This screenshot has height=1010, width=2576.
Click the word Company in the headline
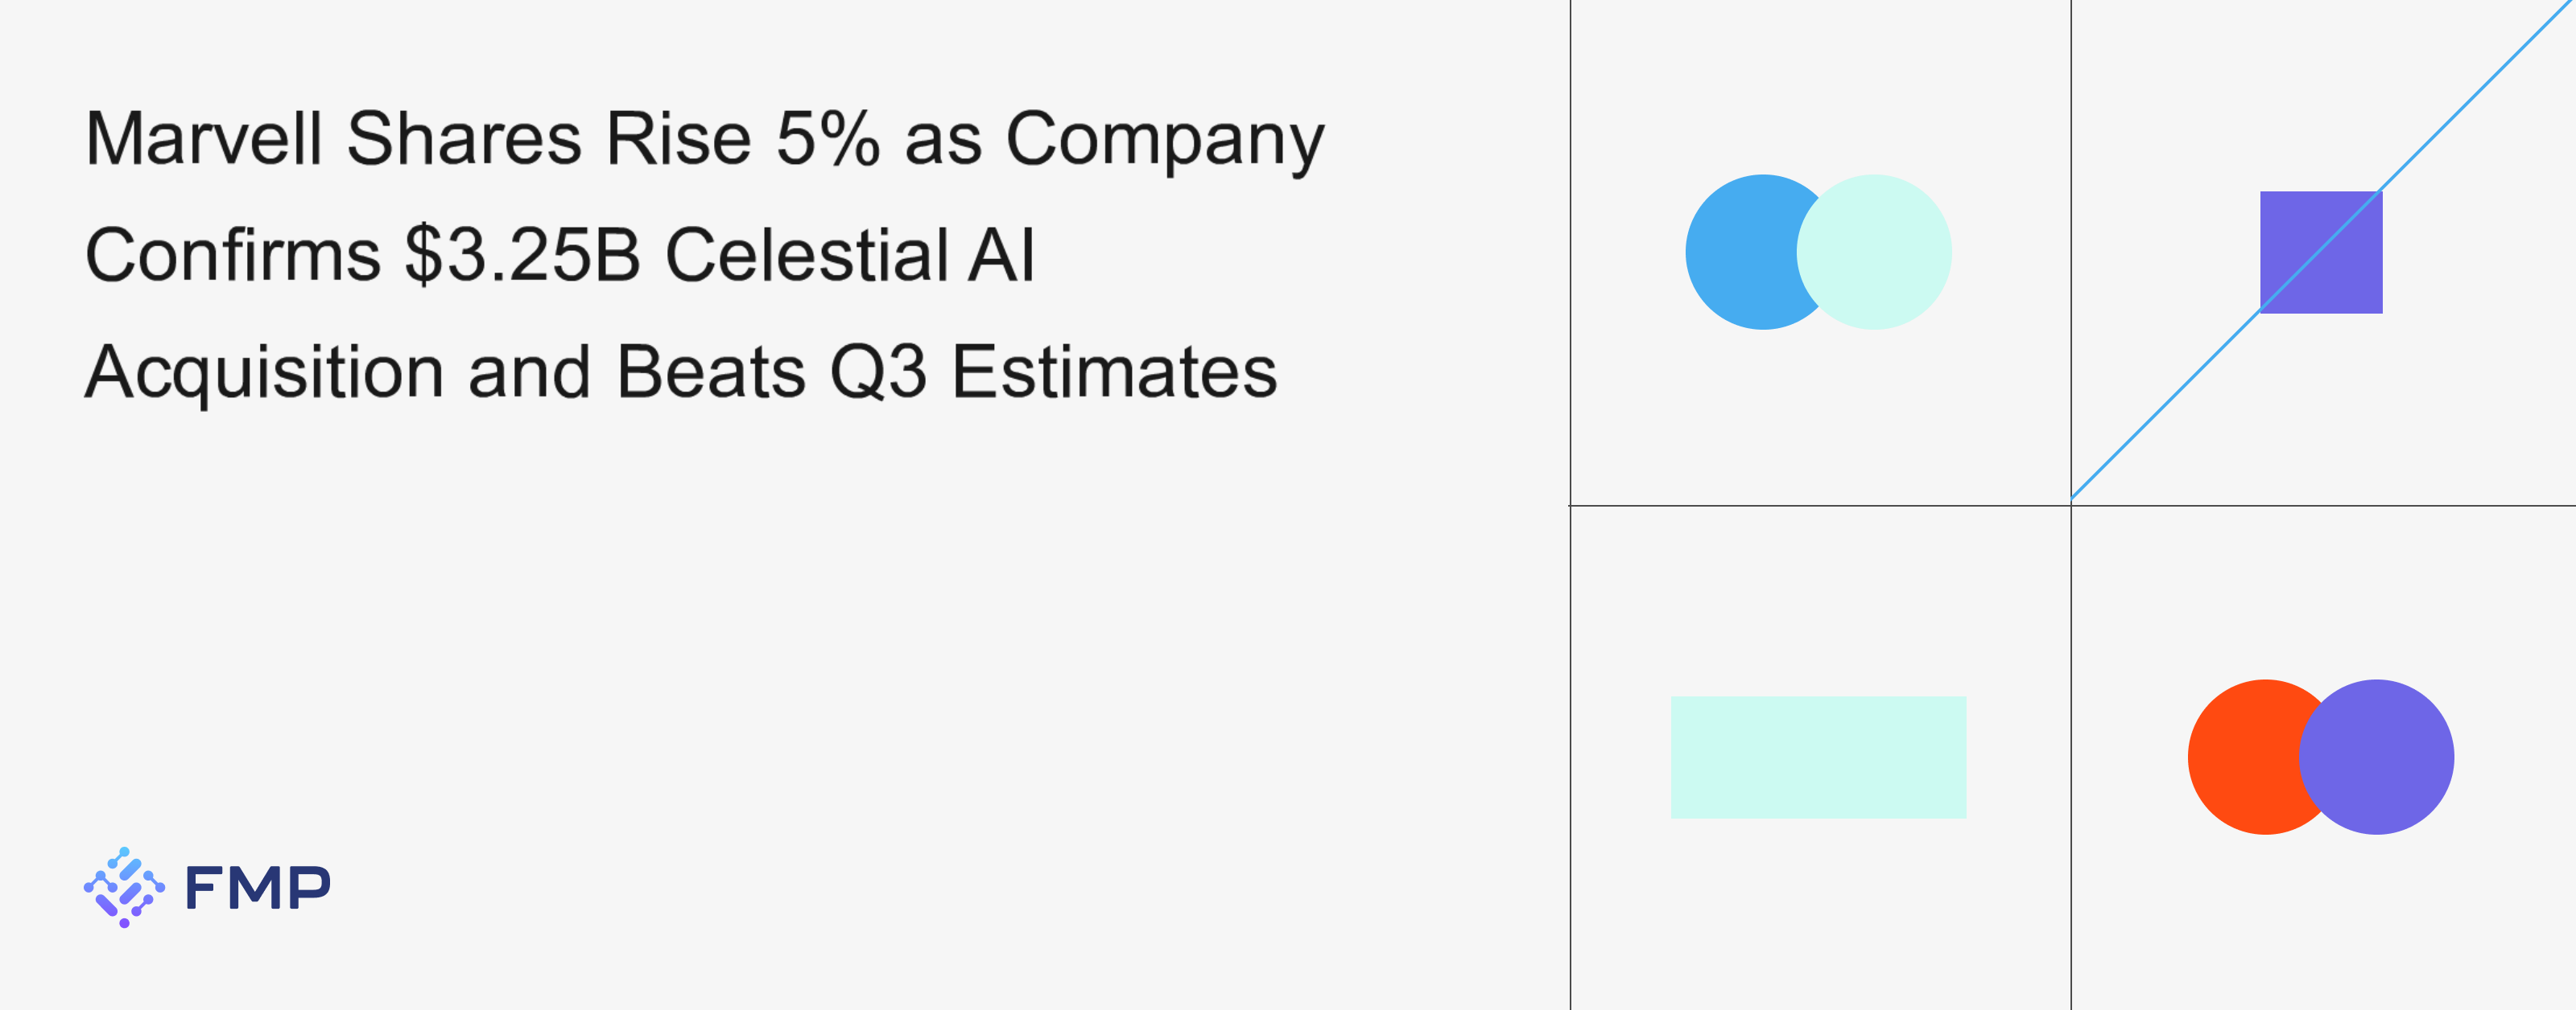(1164, 140)
